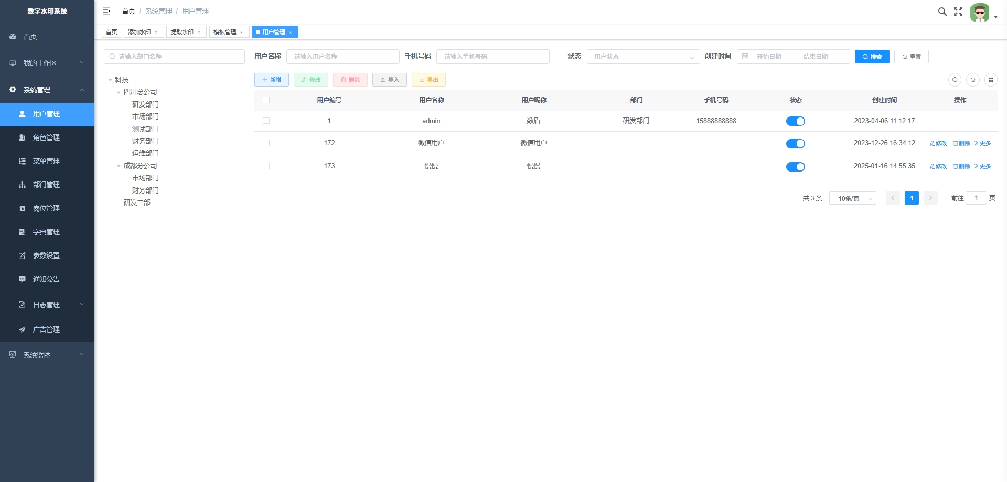Expand the 我的工作区 sidebar menu
Screen dimensions: 1007x482
pos(82,63)
